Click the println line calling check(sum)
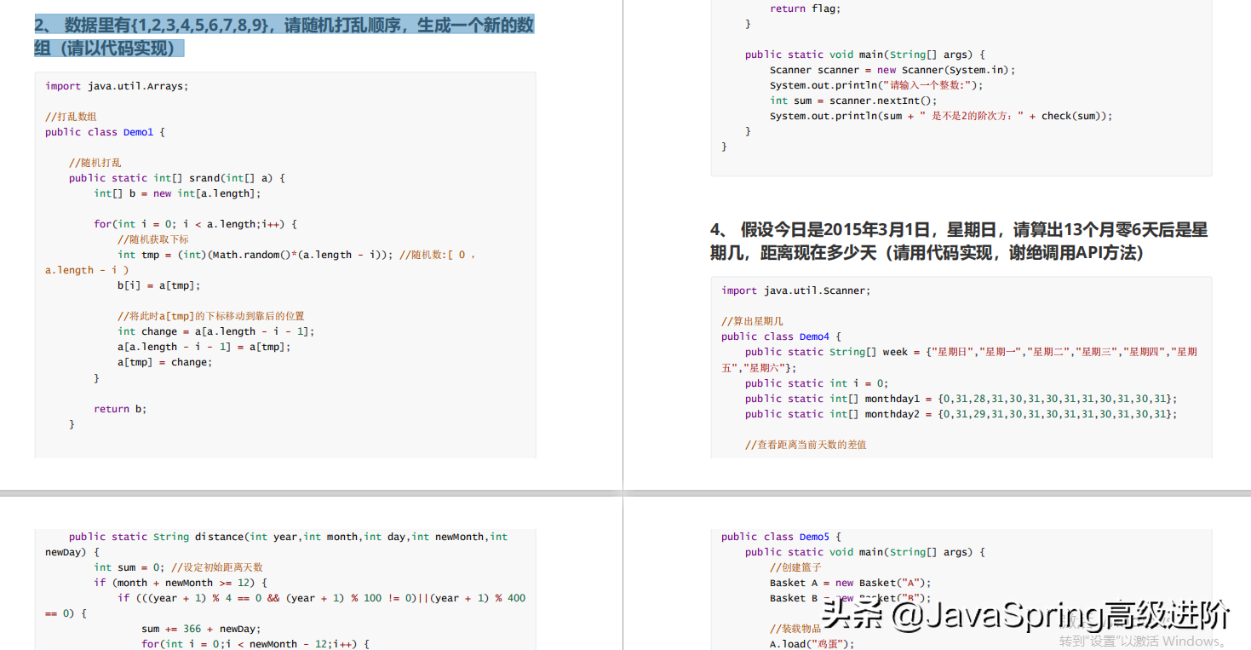 941,116
